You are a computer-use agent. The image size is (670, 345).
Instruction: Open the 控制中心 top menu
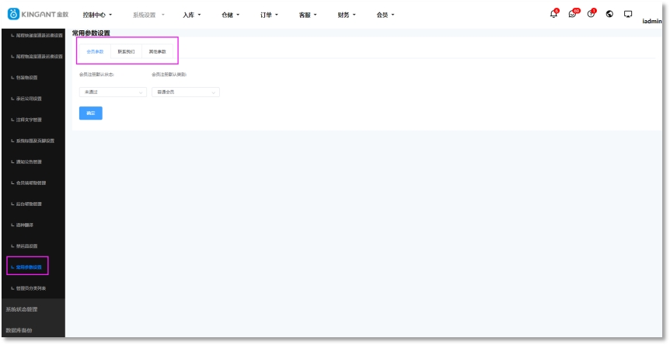97,15
